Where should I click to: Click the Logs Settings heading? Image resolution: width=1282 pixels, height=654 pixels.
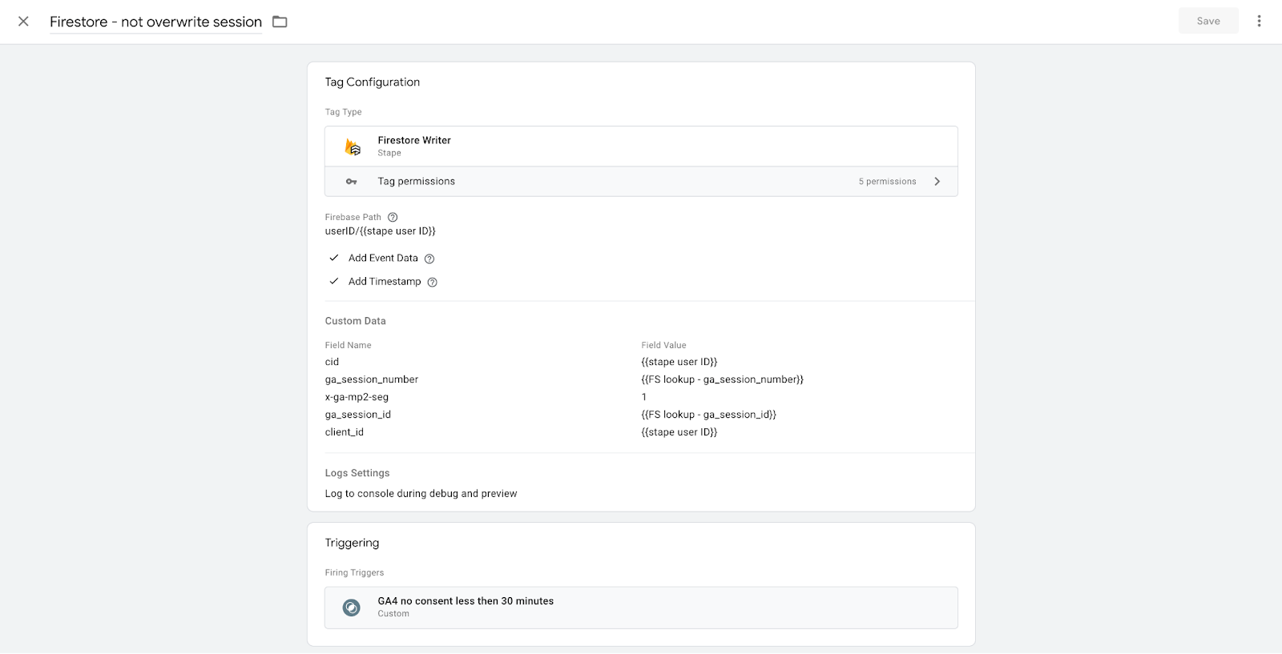click(357, 473)
